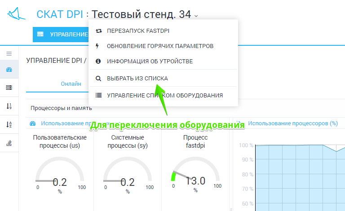Viewport: 345px width, 211px height.
Task: Select Выбрать из списка menu entry
Action: (x=137, y=78)
